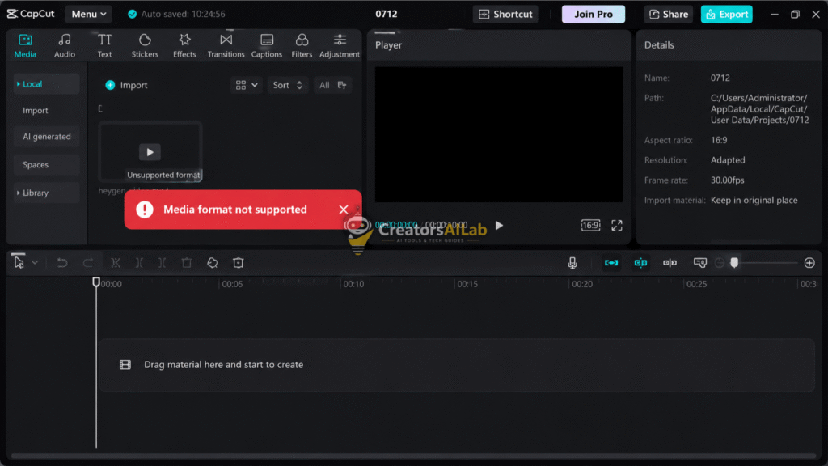Screen dimensions: 828x466
Task: Play the video in Player
Action: (499, 226)
